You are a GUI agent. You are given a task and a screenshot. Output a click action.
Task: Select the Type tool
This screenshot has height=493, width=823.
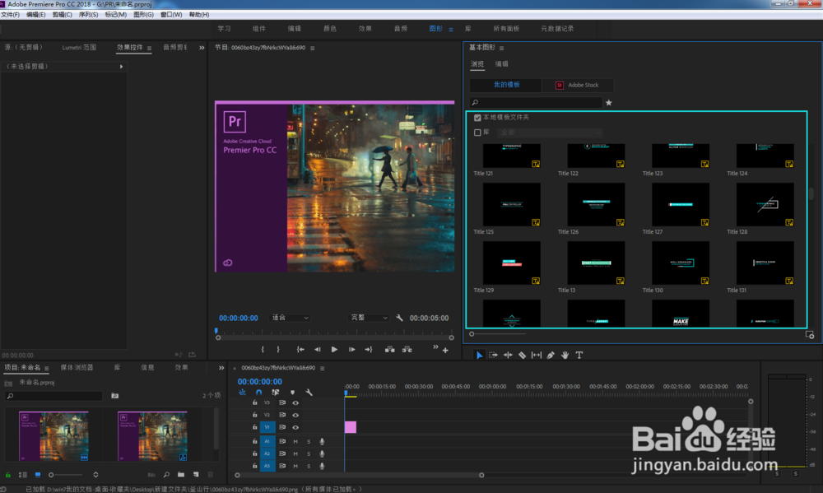[579, 356]
